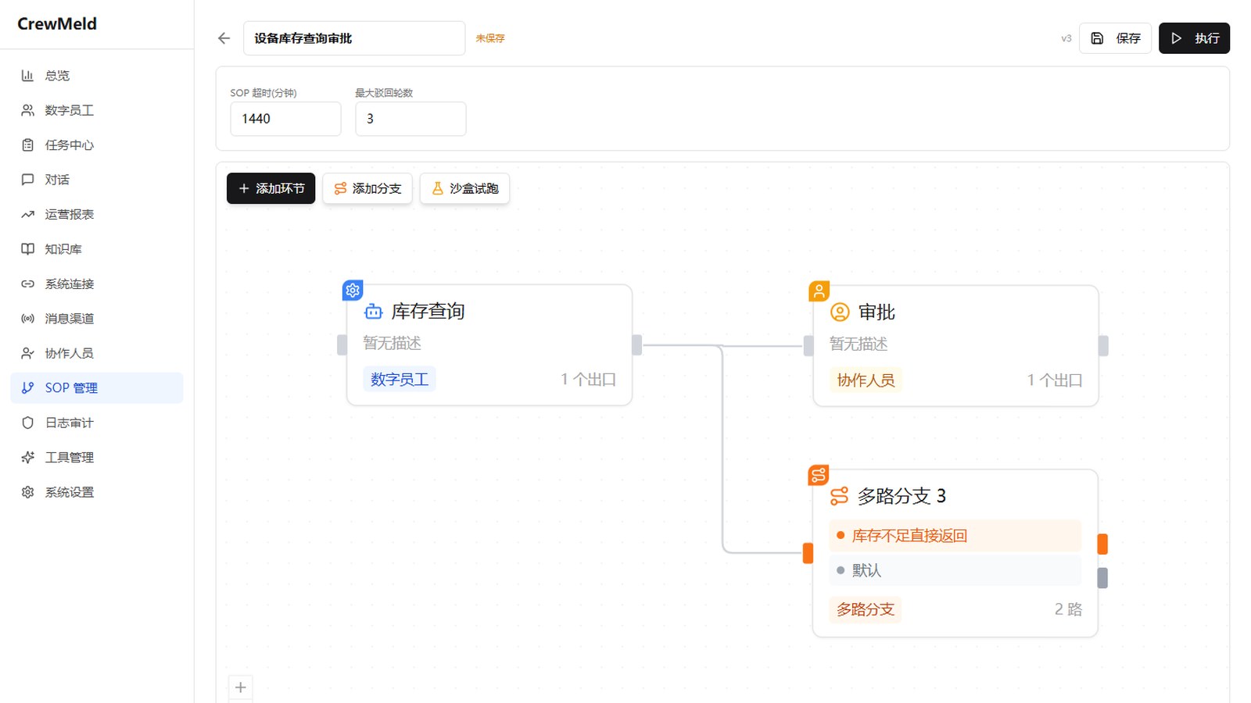Click the 数字员工 tag on 库存查询 node
Image resolution: width=1251 pixels, height=703 pixels.
[400, 380]
